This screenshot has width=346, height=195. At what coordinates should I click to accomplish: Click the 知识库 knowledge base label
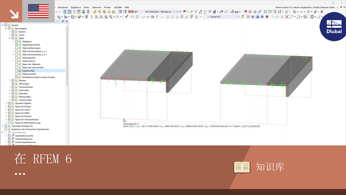point(270,167)
